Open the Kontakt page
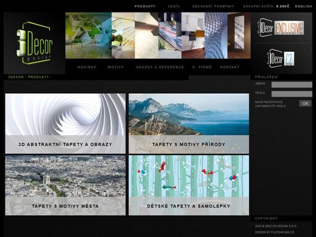This screenshot has width=316, height=237. (x=230, y=67)
